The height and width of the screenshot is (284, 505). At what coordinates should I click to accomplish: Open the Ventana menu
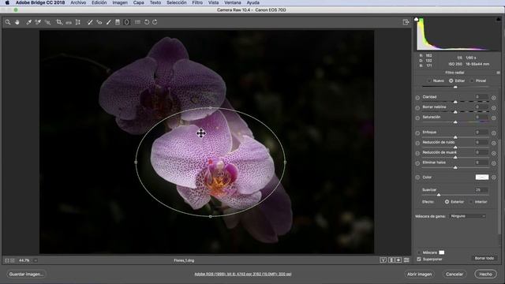pos(233,2)
